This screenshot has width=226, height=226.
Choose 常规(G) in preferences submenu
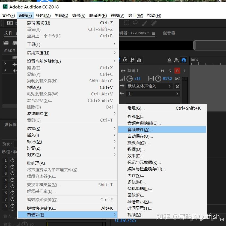click(162, 108)
